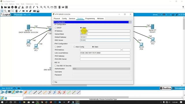Toggle the Top checkbox in server window
The height and width of the screenshot is (104, 185).
[53, 82]
